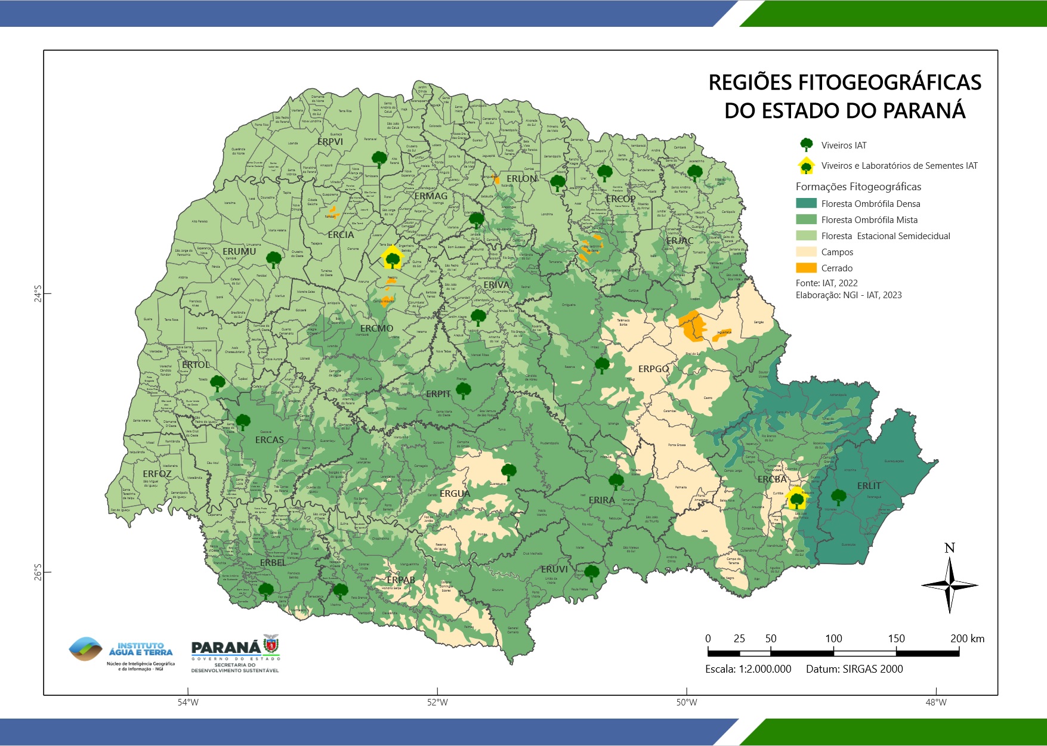1047x746 pixels.
Task: Click the ERJAC region label
Action: point(680,241)
